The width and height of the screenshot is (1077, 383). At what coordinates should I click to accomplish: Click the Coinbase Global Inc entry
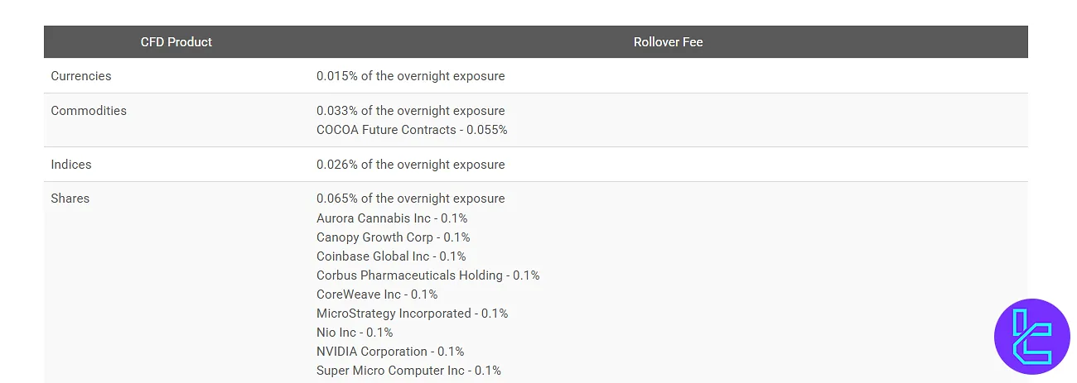coord(391,256)
